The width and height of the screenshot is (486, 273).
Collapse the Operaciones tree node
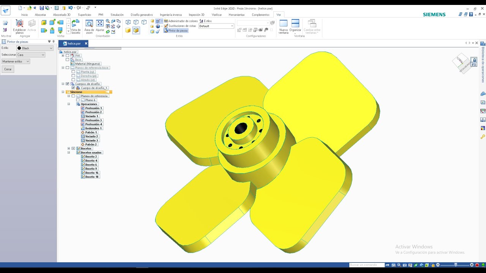tap(69, 104)
